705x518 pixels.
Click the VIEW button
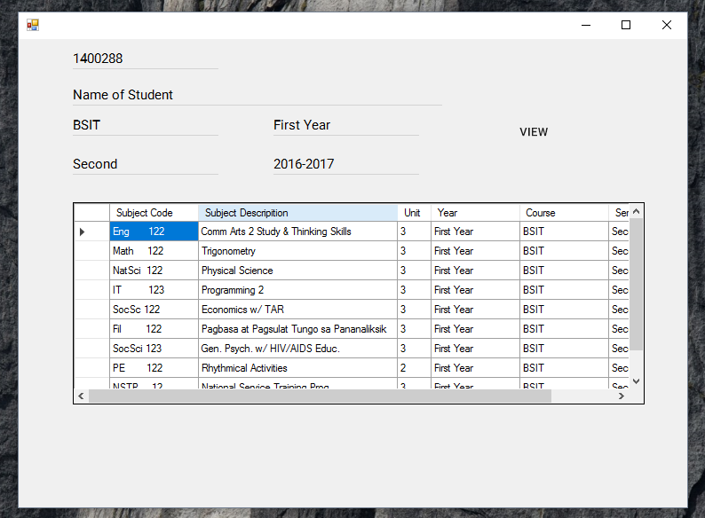pyautogui.click(x=534, y=132)
